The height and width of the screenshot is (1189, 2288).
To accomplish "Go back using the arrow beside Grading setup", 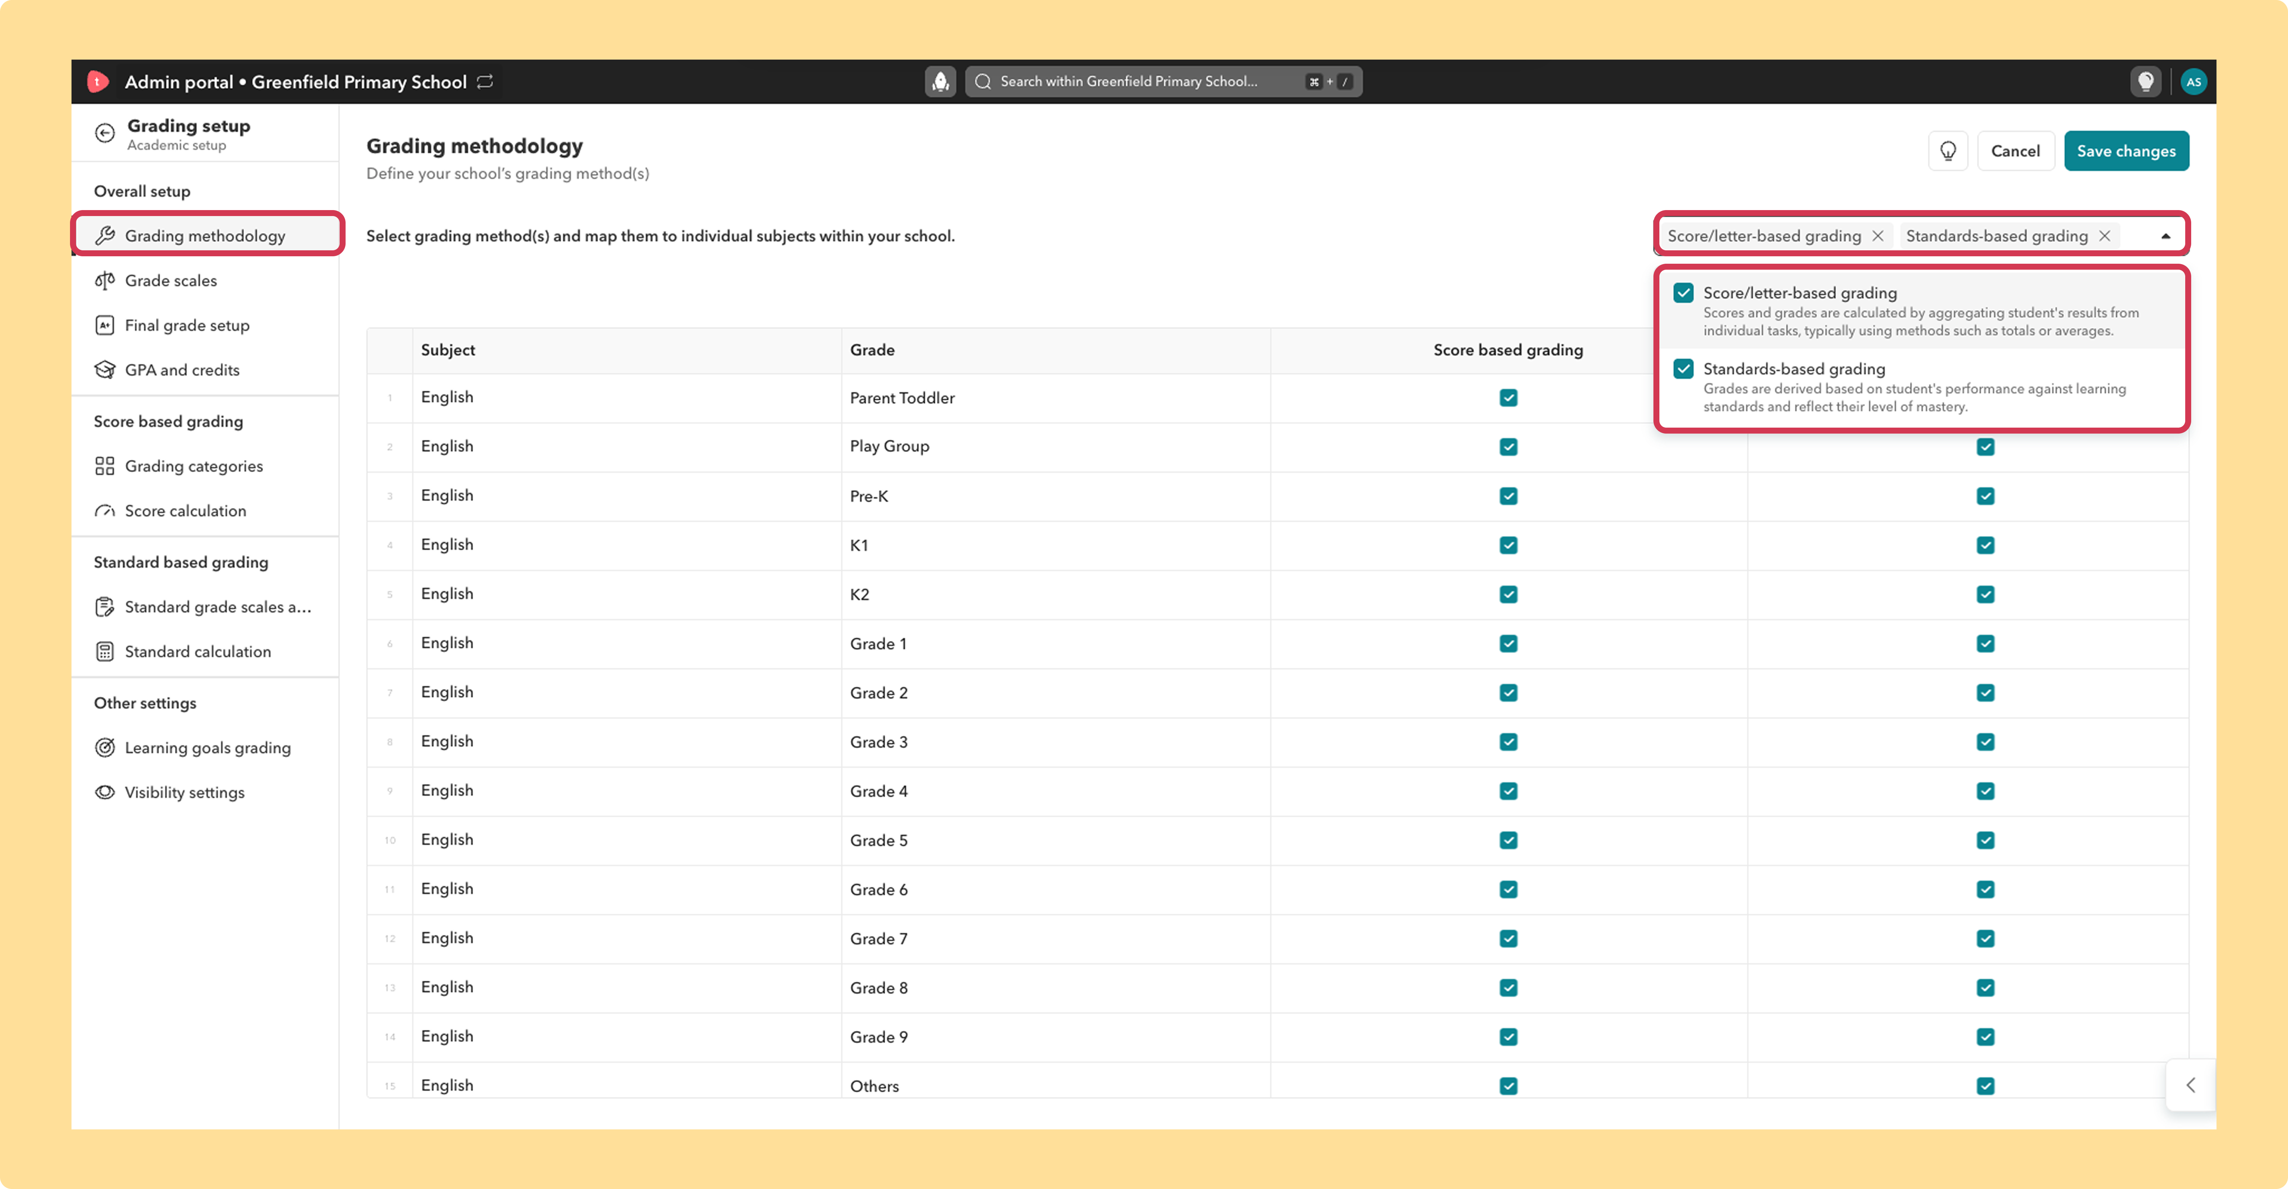I will (105, 133).
